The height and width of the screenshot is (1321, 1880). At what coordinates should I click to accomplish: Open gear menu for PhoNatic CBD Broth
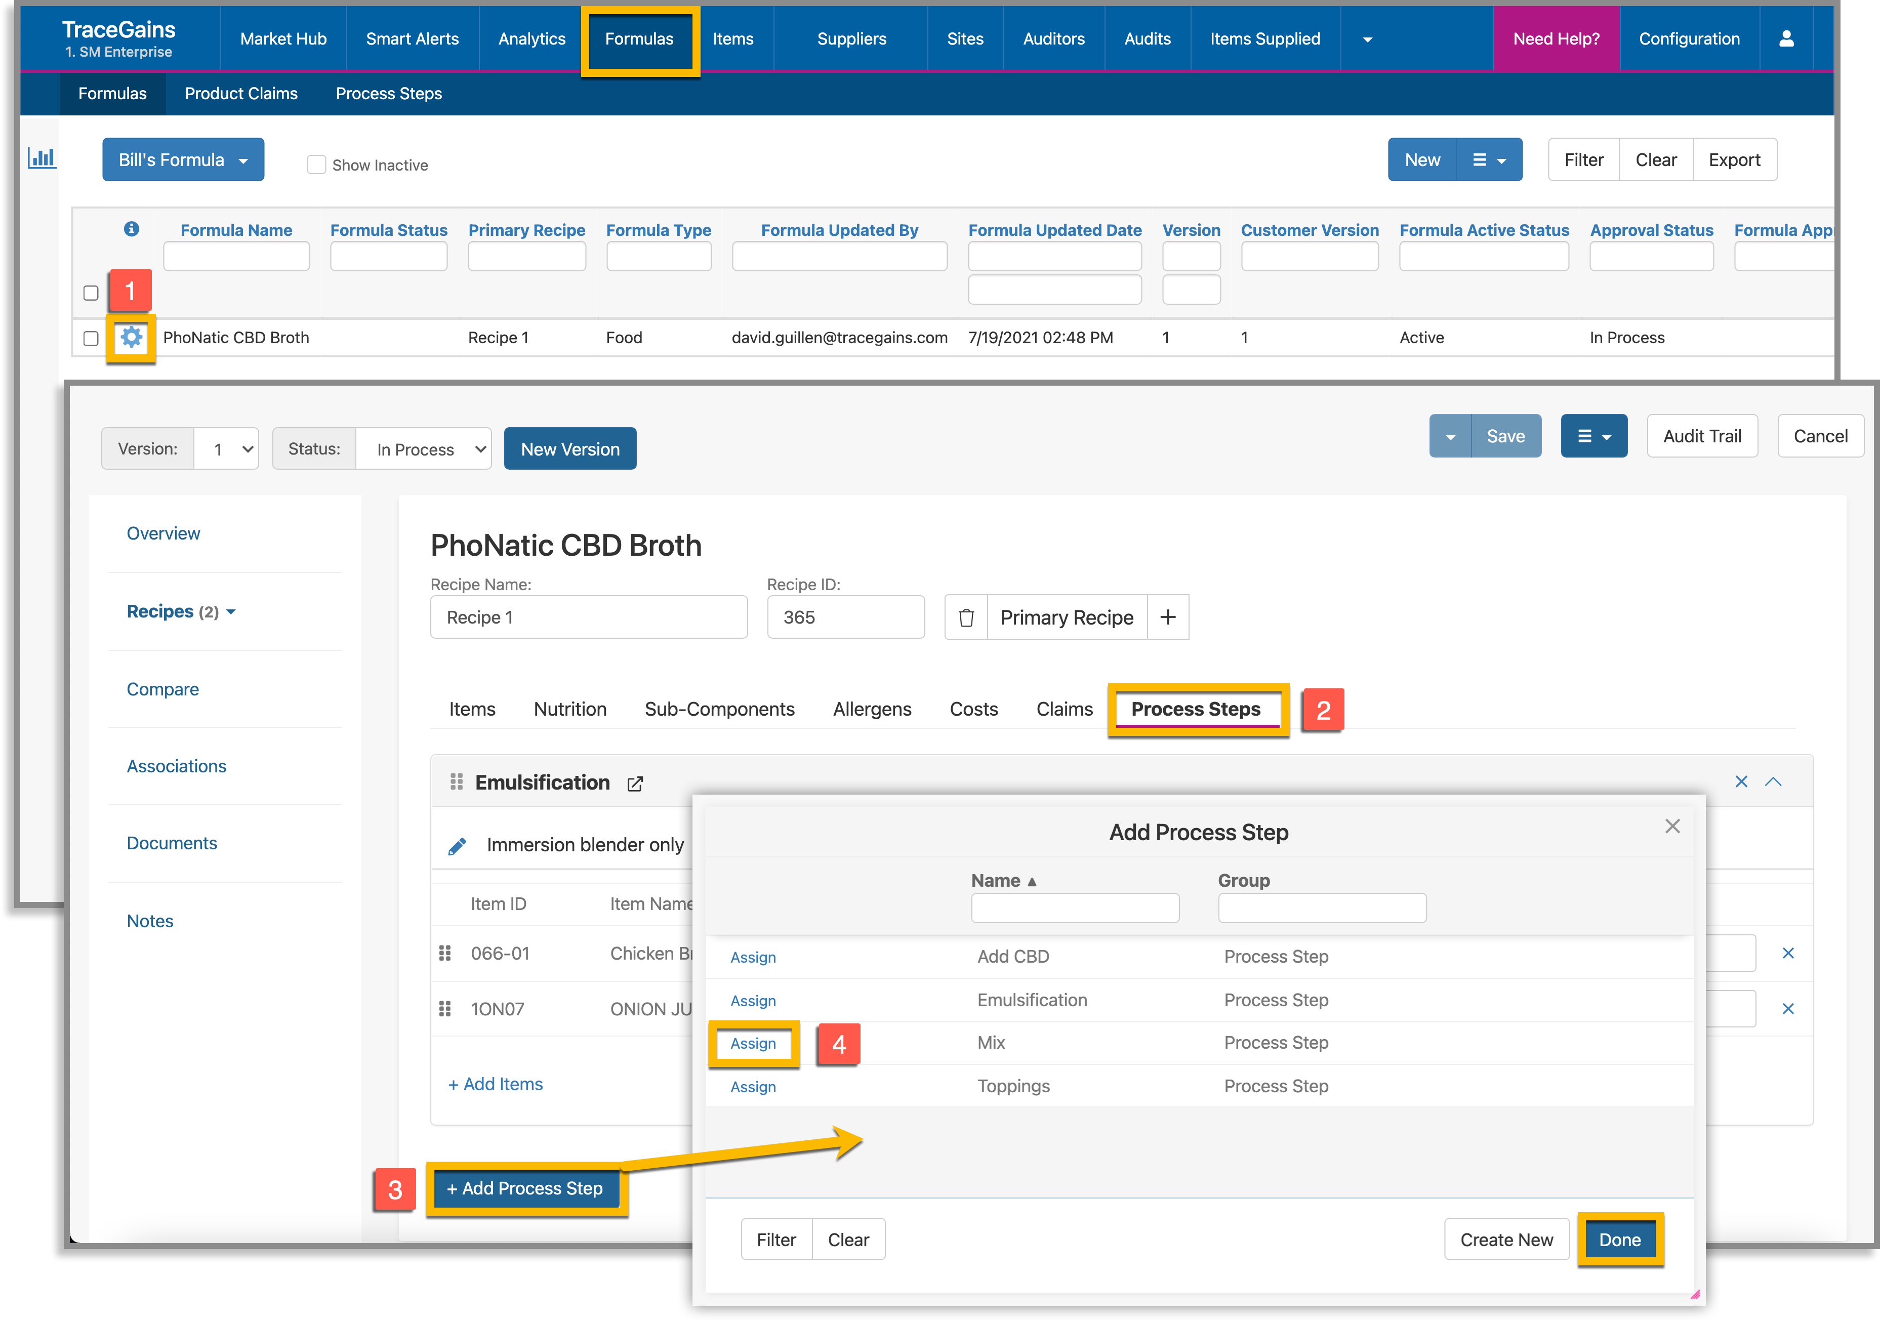click(131, 337)
